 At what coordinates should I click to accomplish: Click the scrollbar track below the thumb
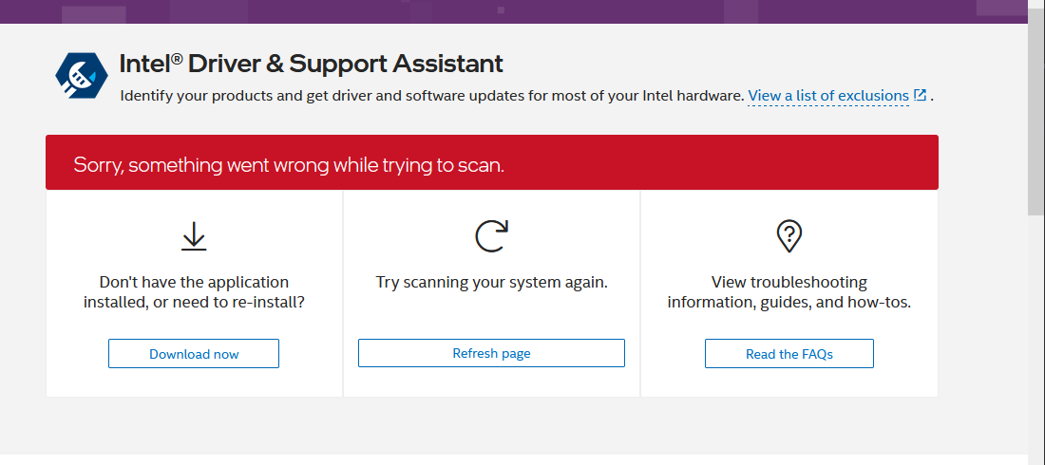1036,332
